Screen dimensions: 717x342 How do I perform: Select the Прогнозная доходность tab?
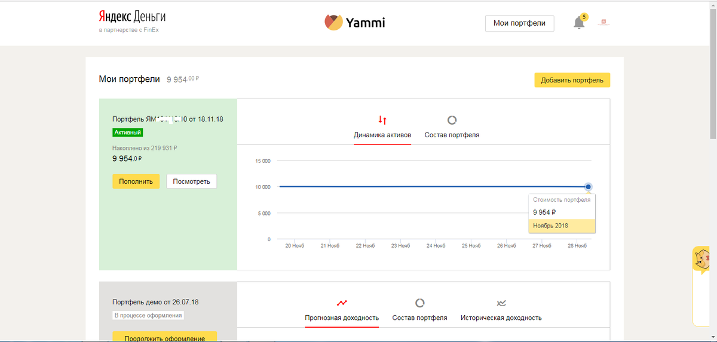tap(342, 318)
